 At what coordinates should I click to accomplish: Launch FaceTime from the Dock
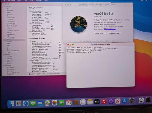[62, 103]
